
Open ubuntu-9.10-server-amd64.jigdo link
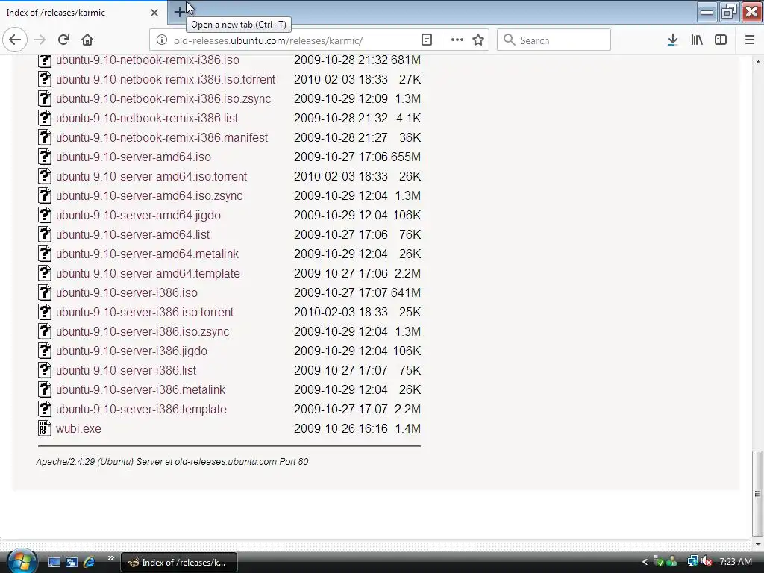coord(138,216)
